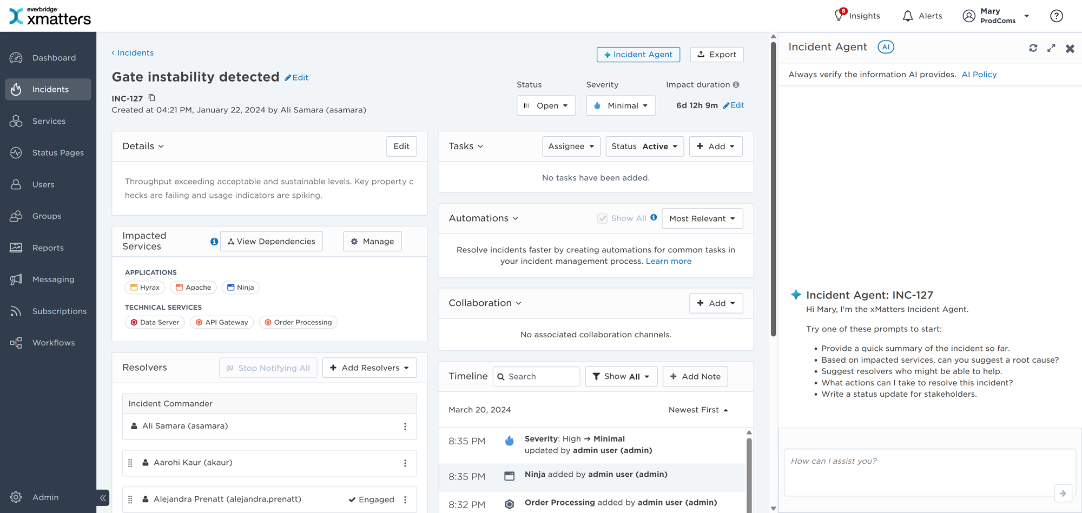1082x513 pixels.
Task: Click the Impact duration info icon
Action: tap(736, 85)
